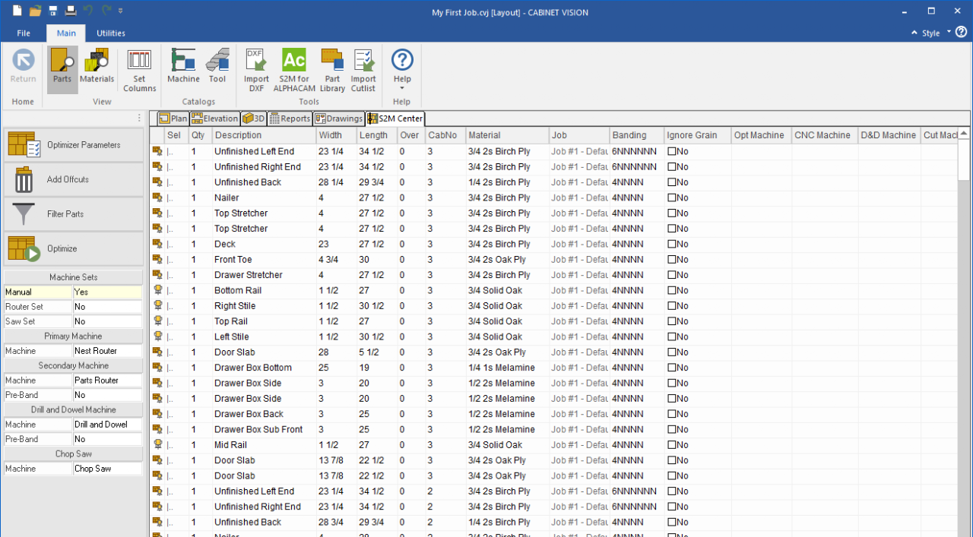Viewport: 973px width, 537px height.
Task: Switch to the Reports tab
Action: [x=290, y=118]
